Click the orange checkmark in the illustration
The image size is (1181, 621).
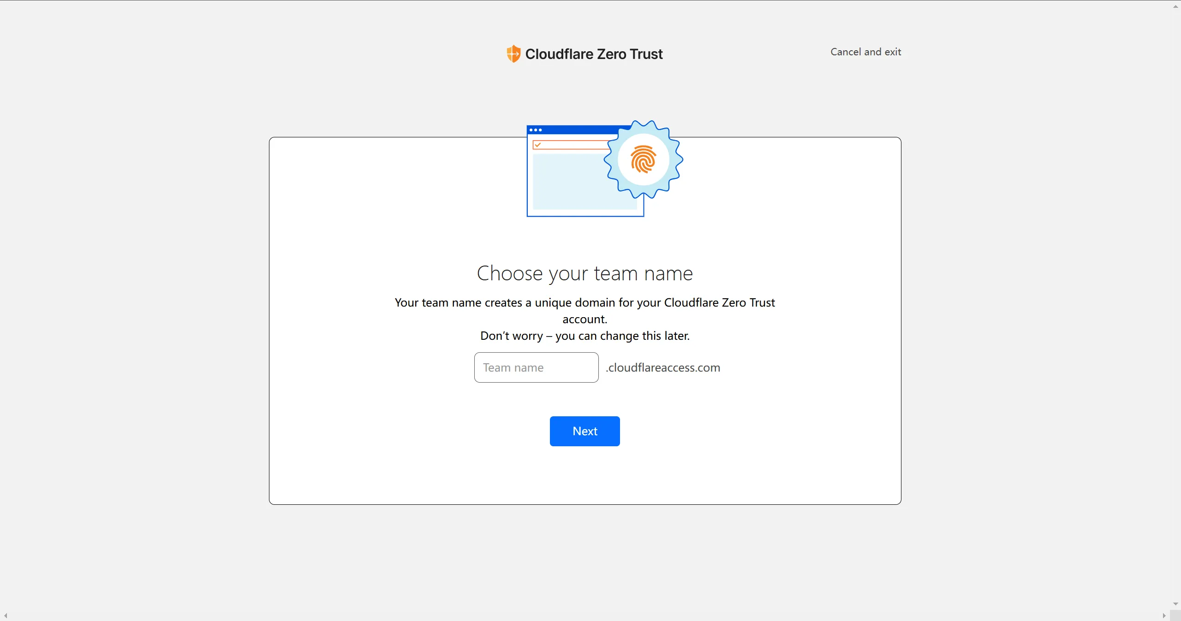click(538, 145)
